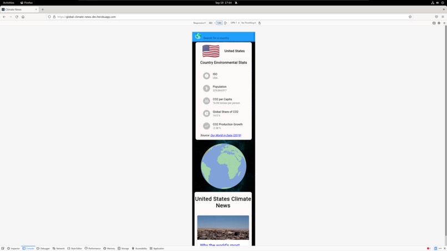Click the Population stat icon
The width and height of the screenshot is (447, 251).
(206, 88)
